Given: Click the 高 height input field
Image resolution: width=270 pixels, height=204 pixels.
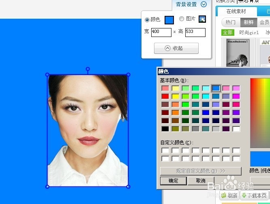Looking at the screenshot, I should (195, 33).
